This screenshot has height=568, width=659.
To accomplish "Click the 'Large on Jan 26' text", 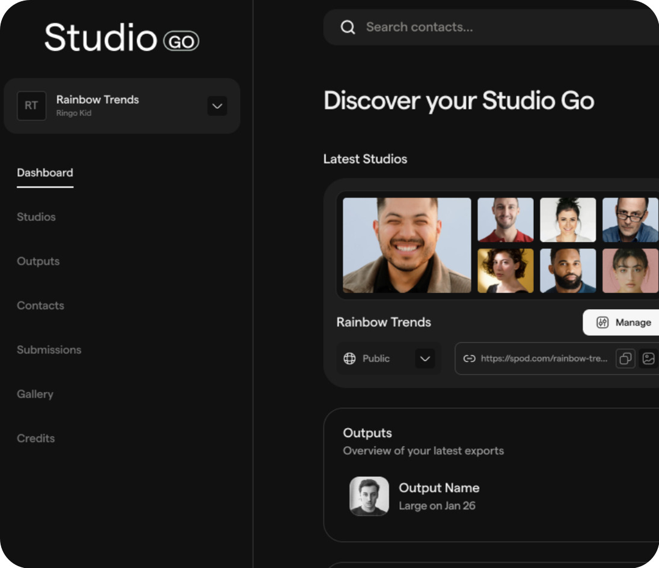I will 437,506.
